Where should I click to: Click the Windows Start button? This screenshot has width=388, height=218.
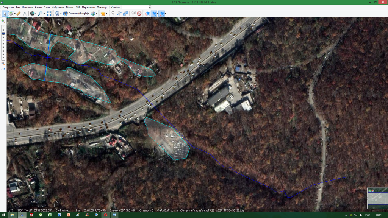[4, 215]
